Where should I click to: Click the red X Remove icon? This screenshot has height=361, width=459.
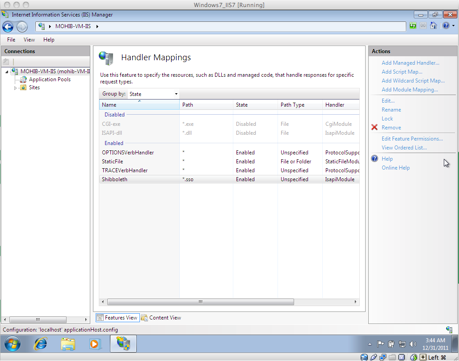click(x=375, y=128)
